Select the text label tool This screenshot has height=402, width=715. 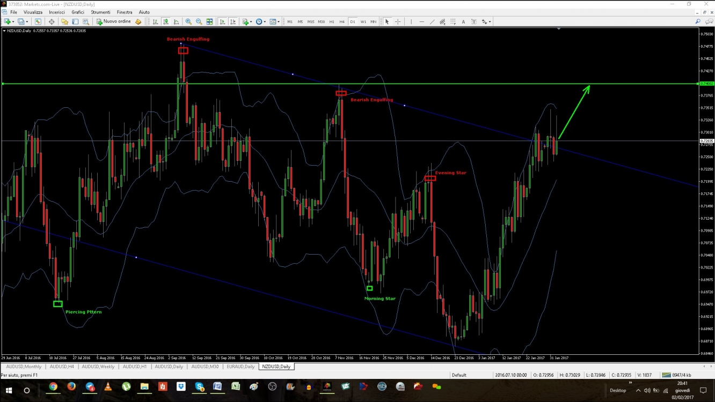[474, 21]
